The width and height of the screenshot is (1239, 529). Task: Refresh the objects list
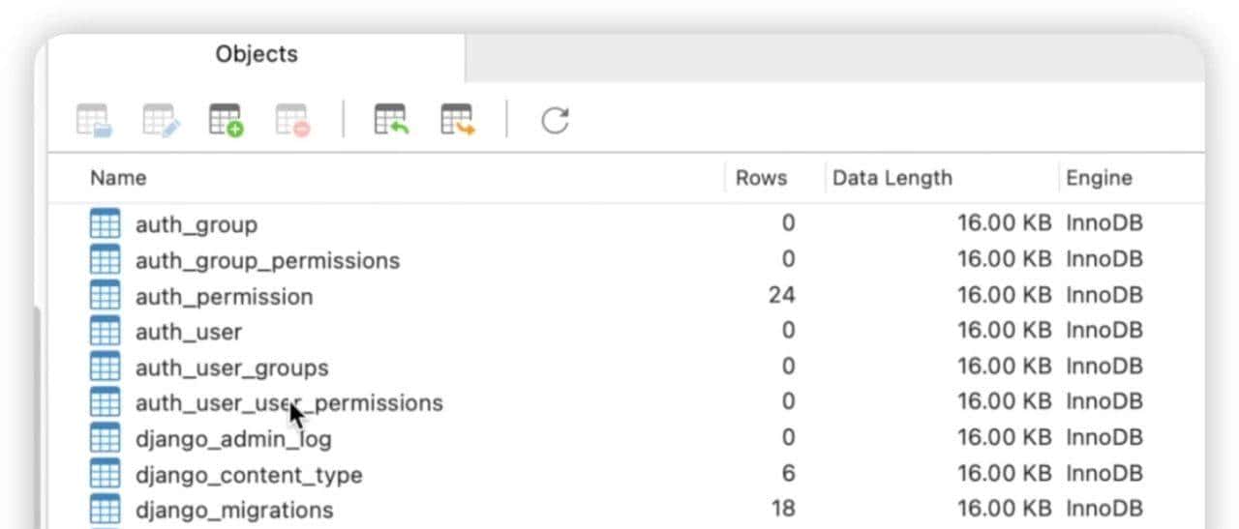[x=555, y=121]
